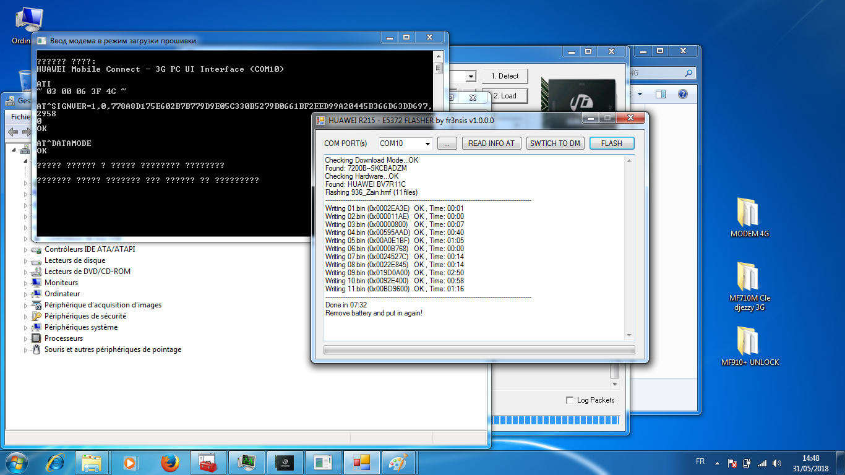The width and height of the screenshot is (845, 475).
Task: Switch to the console monitor taskbar app
Action: click(x=246, y=463)
